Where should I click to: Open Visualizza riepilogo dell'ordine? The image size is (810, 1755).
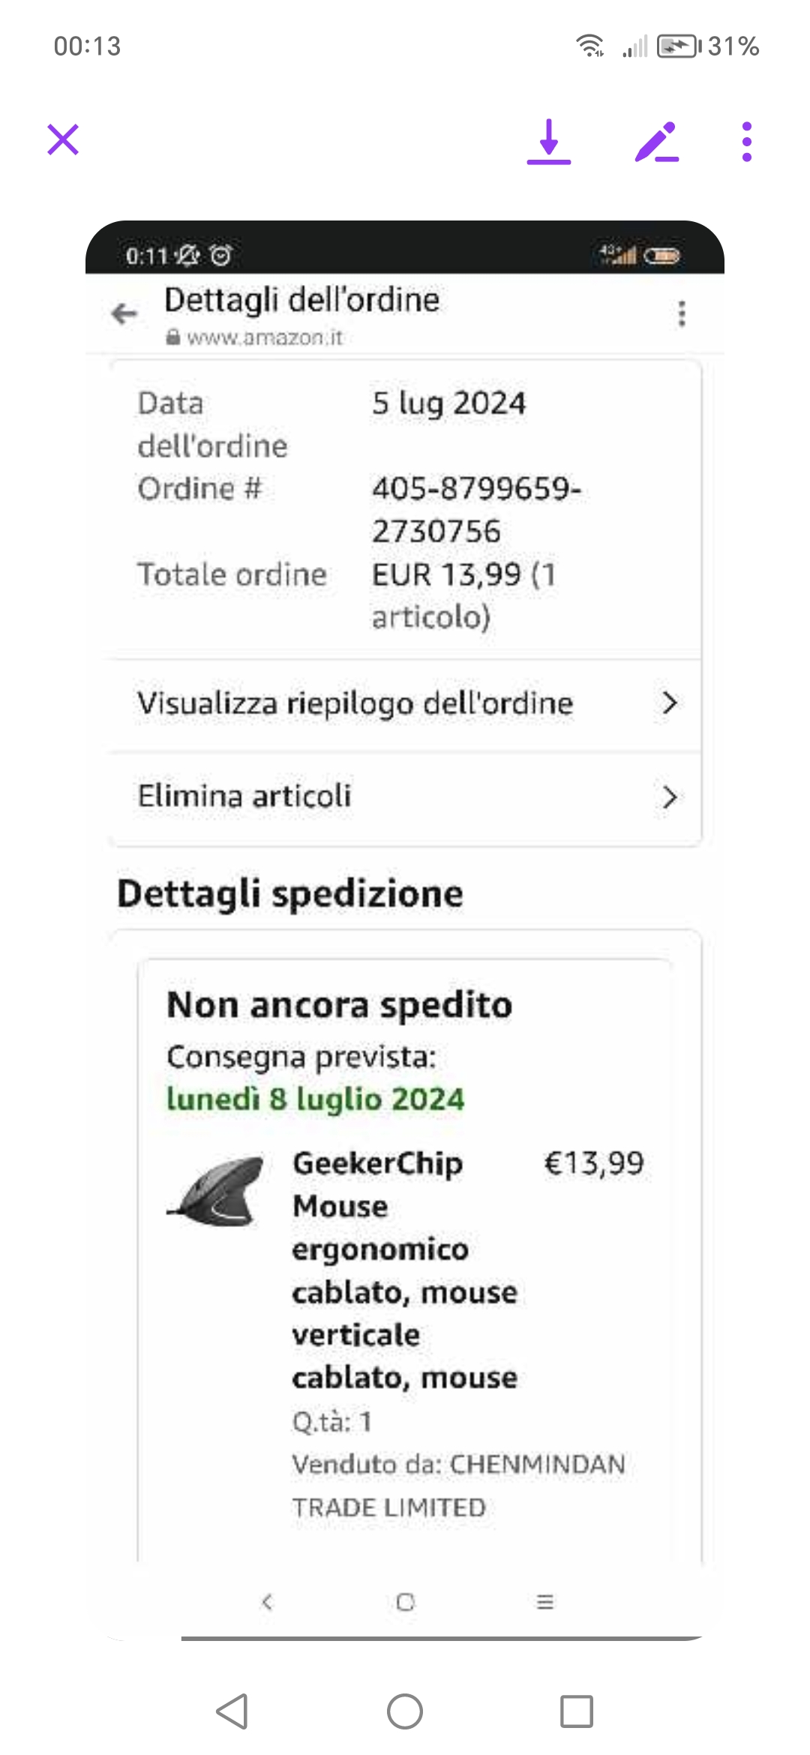[355, 703]
